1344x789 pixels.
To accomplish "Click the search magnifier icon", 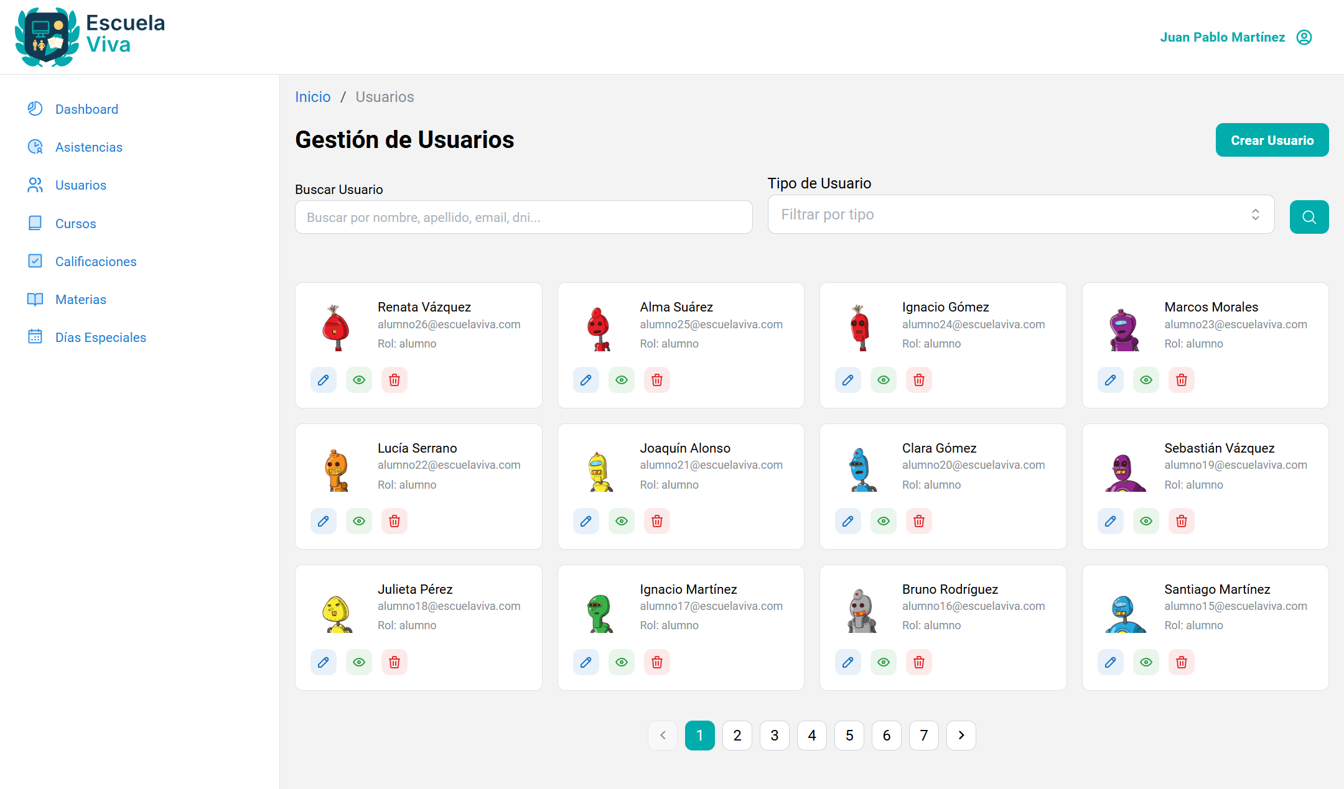I will coord(1309,216).
